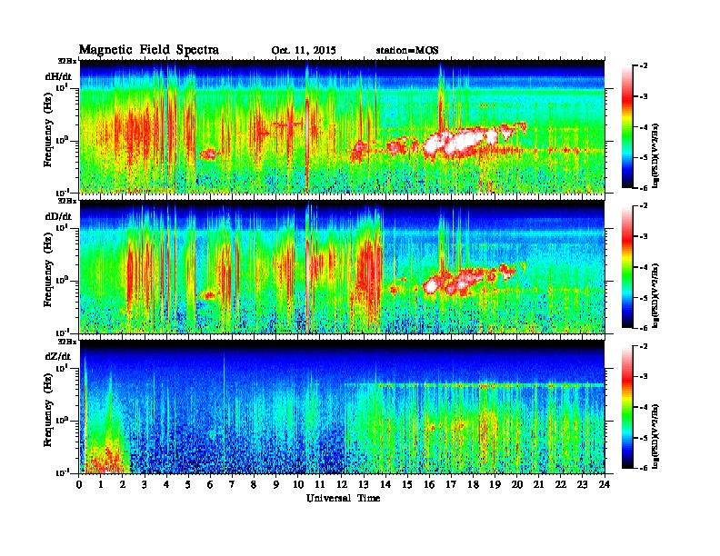Click hour tick label "17" on the time axis
The width and height of the screenshot is (720, 556).
(451, 485)
